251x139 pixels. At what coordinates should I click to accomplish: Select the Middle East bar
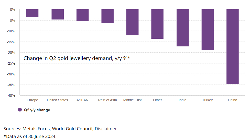tap(132, 22)
